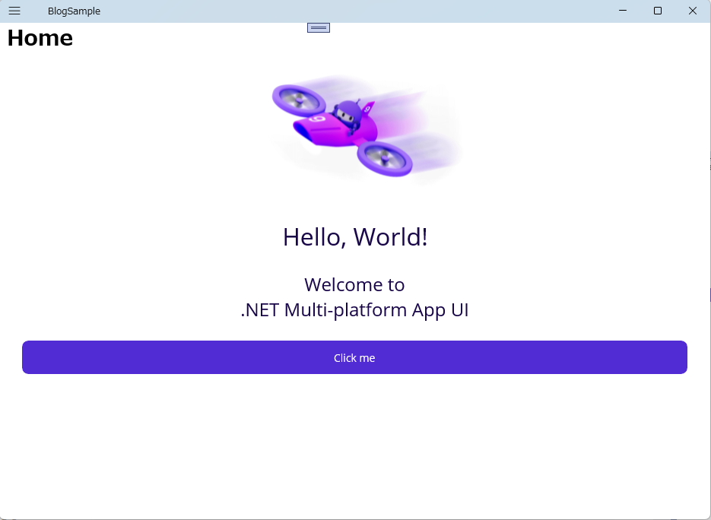Click the "Welcome to" text line
711x520 pixels.
pyautogui.click(x=354, y=285)
